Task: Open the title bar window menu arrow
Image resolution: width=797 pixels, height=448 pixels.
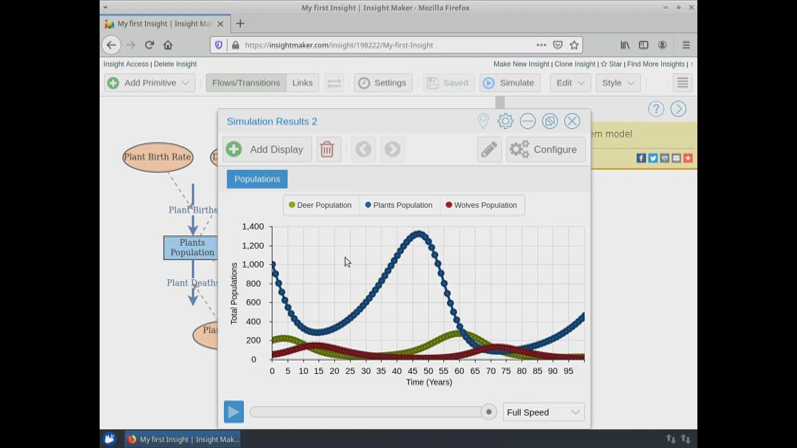Action: tap(105, 7)
